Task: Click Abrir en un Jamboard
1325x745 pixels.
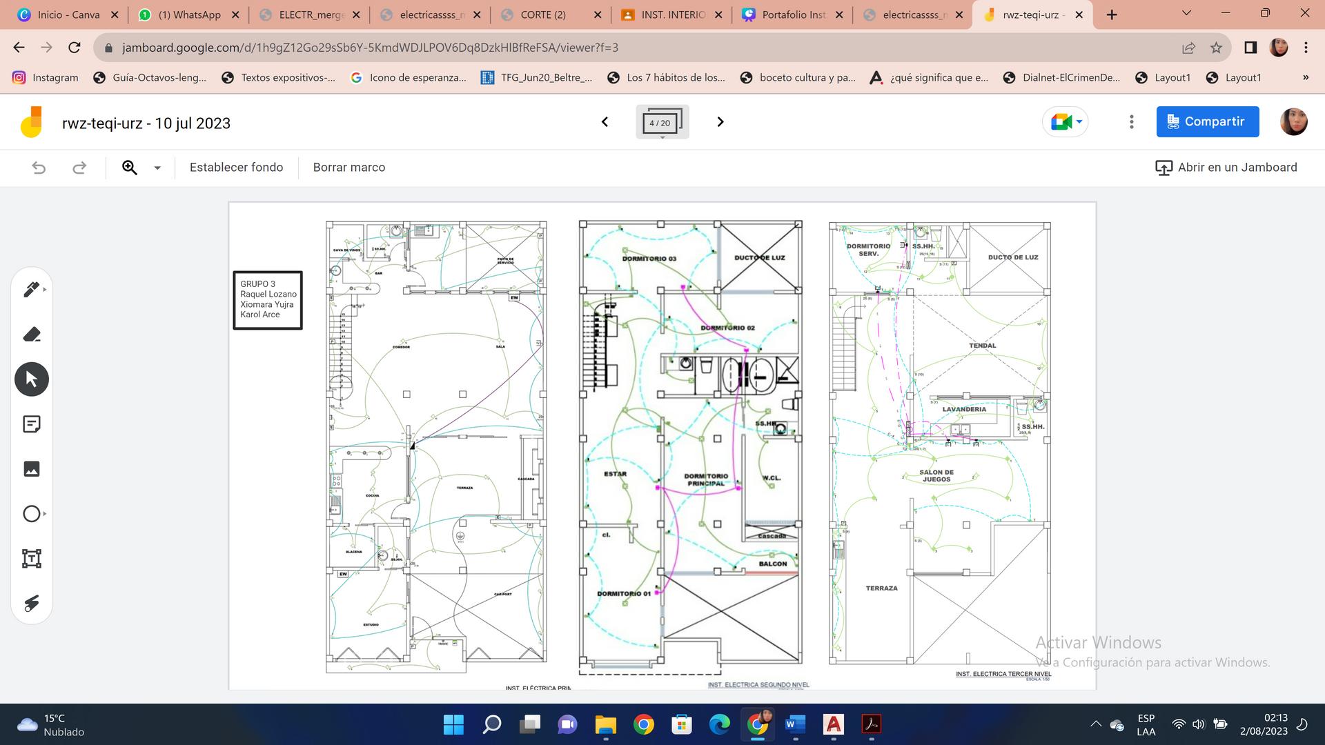Action: click(x=1226, y=168)
